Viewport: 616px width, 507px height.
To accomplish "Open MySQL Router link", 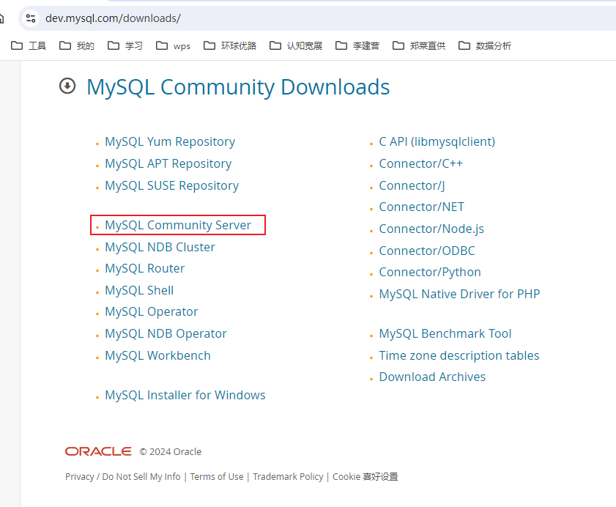I will pyautogui.click(x=144, y=268).
